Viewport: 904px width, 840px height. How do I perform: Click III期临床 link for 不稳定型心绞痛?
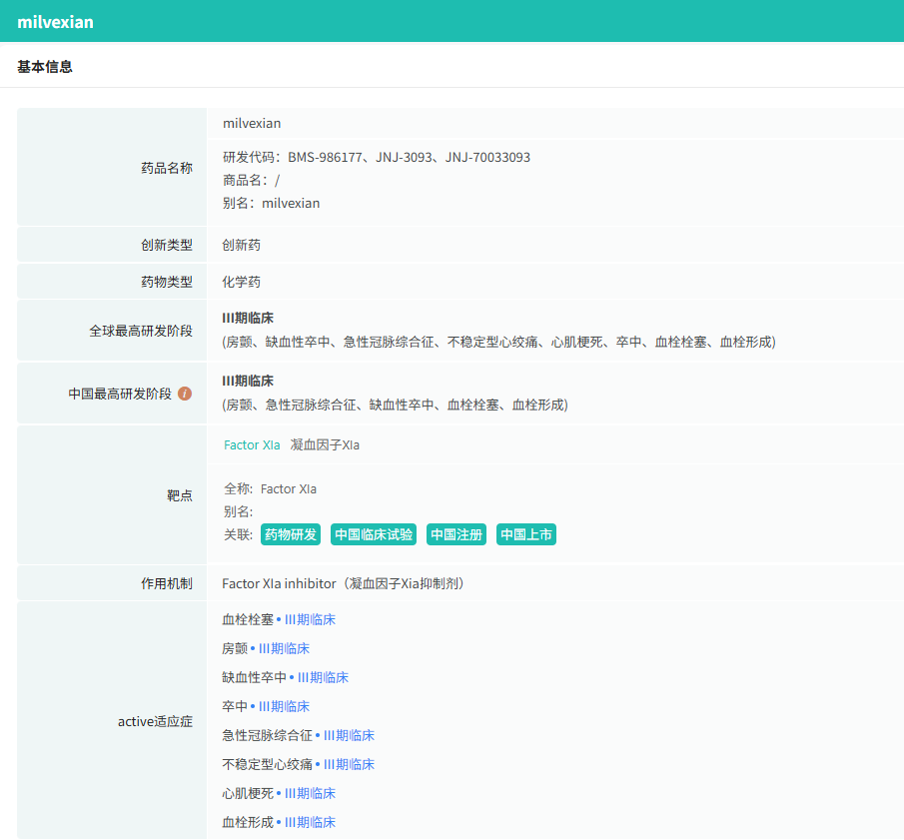(349, 764)
